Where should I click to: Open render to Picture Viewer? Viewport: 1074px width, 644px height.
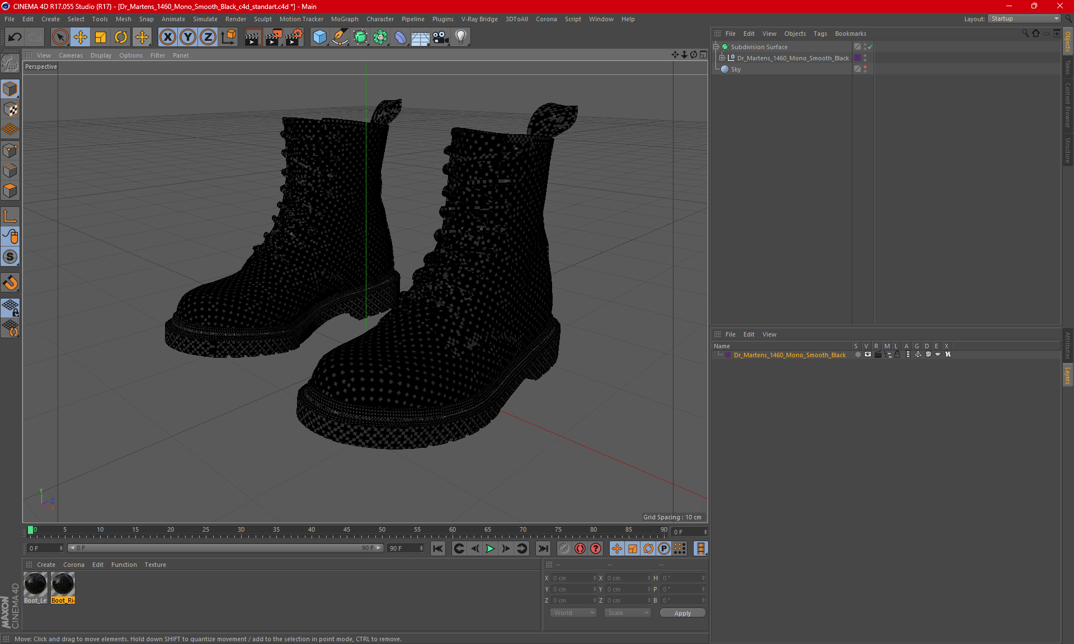(274, 37)
